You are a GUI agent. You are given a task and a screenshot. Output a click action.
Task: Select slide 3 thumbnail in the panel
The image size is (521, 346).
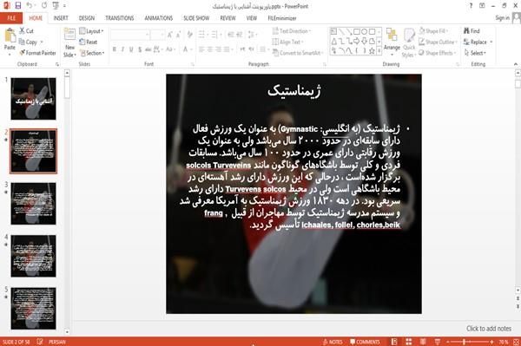click(33, 204)
